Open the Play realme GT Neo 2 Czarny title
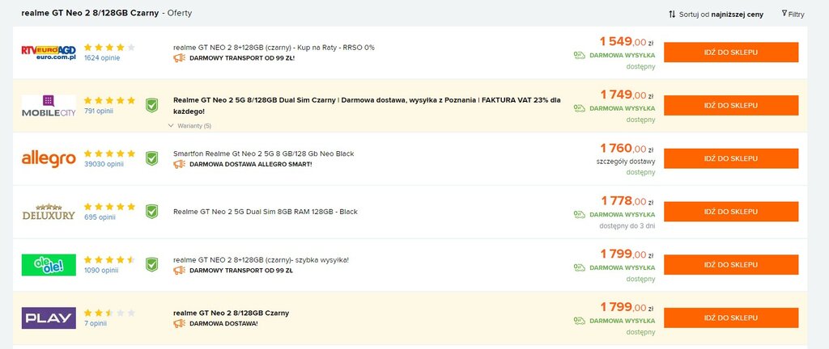 [x=231, y=313]
